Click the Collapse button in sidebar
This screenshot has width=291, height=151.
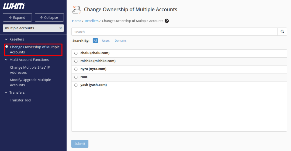click(x=49, y=17)
